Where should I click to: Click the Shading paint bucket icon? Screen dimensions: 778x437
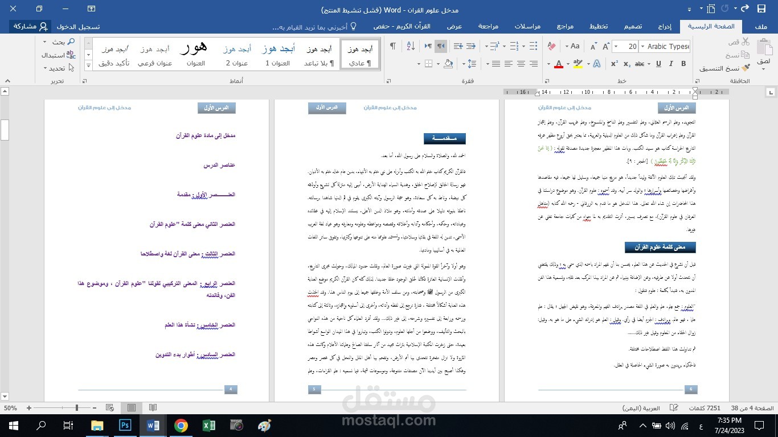[x=448, y=63]
